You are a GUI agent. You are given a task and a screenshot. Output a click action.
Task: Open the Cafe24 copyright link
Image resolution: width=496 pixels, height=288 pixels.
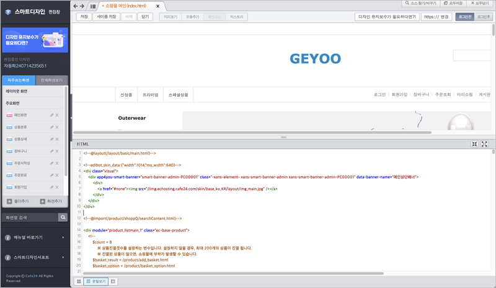pos(31,276)
